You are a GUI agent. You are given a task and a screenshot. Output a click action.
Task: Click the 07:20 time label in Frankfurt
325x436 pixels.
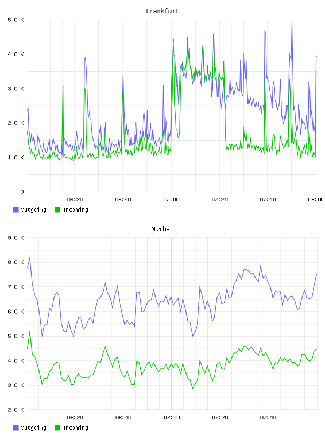[220, 200]
